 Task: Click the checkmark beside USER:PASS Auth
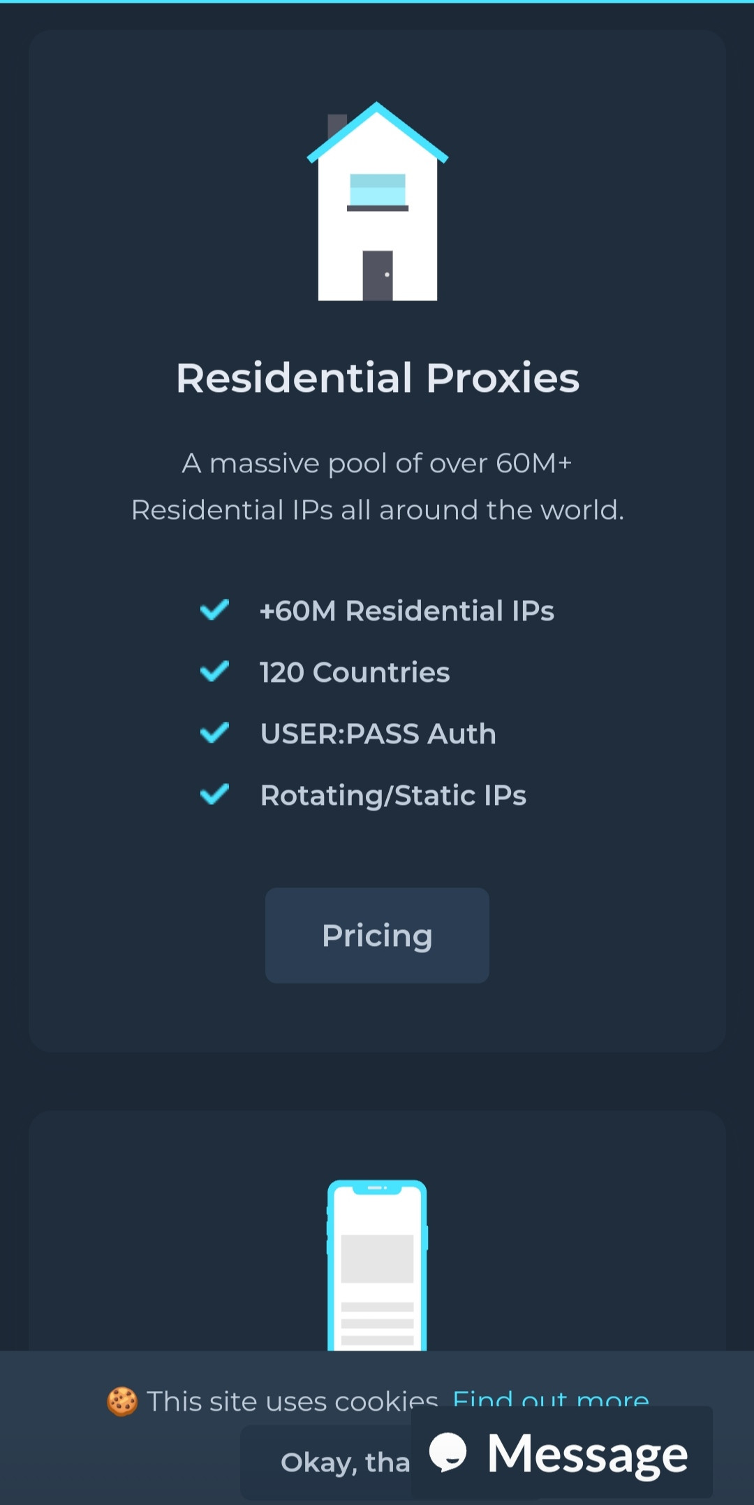click(214, 733)
